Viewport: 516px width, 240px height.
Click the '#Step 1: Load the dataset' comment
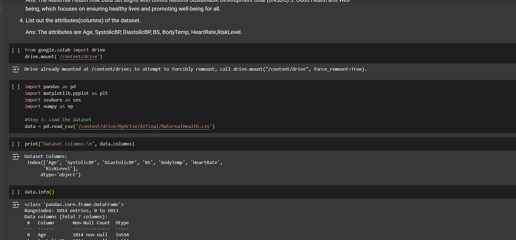click(x=58, y=119)
